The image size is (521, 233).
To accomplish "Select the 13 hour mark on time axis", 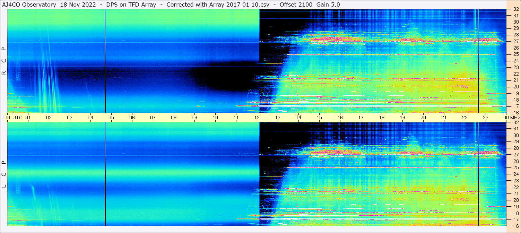I will pyautogui.click(x=278, y=118).
